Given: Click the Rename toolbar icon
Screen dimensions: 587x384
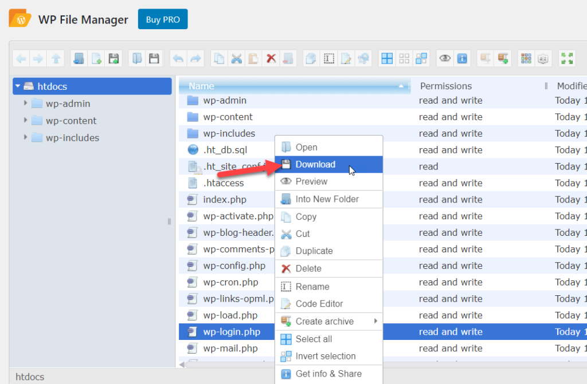Looking at the screenshot, I should point(328,59).
